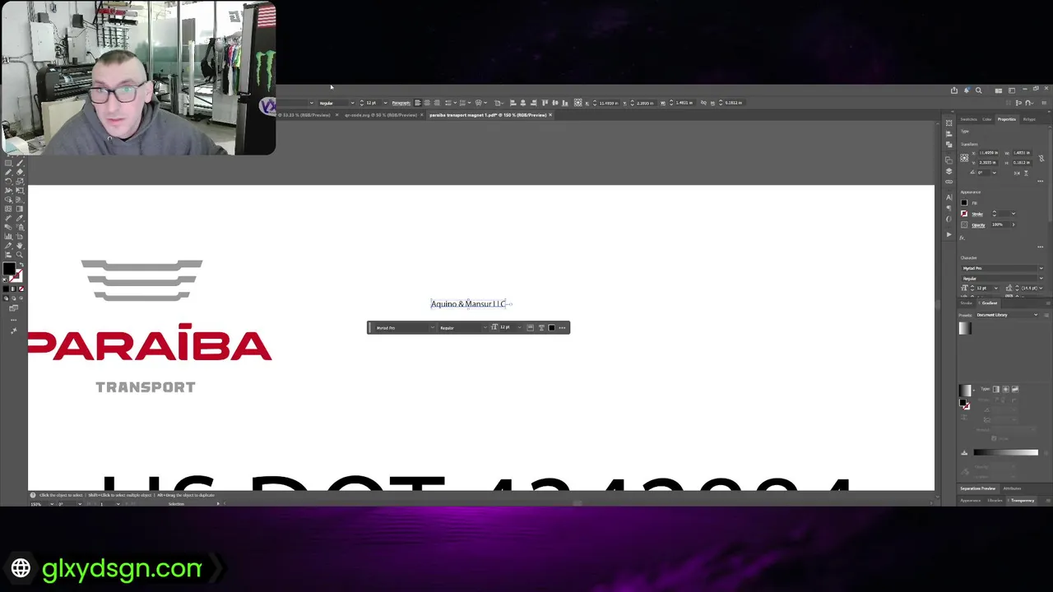Flip horizontally in Transform section

[1017, 173]
